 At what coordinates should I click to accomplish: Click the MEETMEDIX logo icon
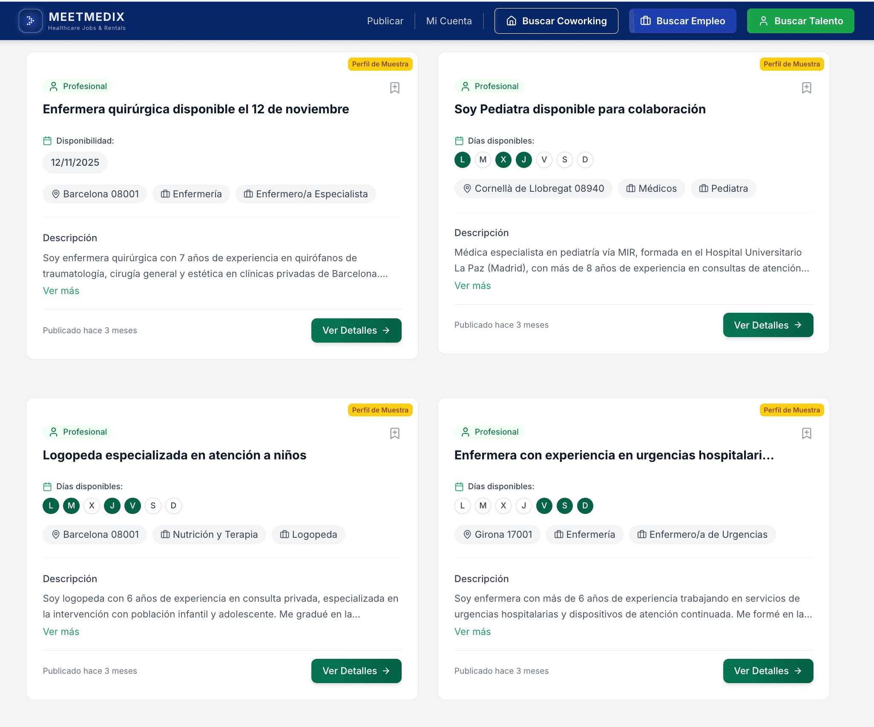[30, 20]
